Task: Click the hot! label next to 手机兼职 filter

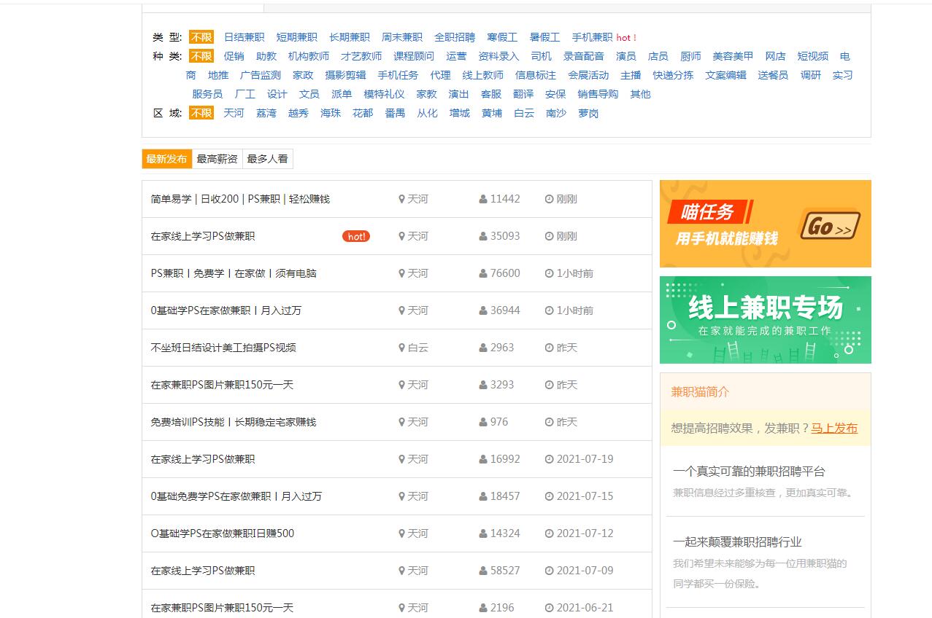Action: point(625,37)
